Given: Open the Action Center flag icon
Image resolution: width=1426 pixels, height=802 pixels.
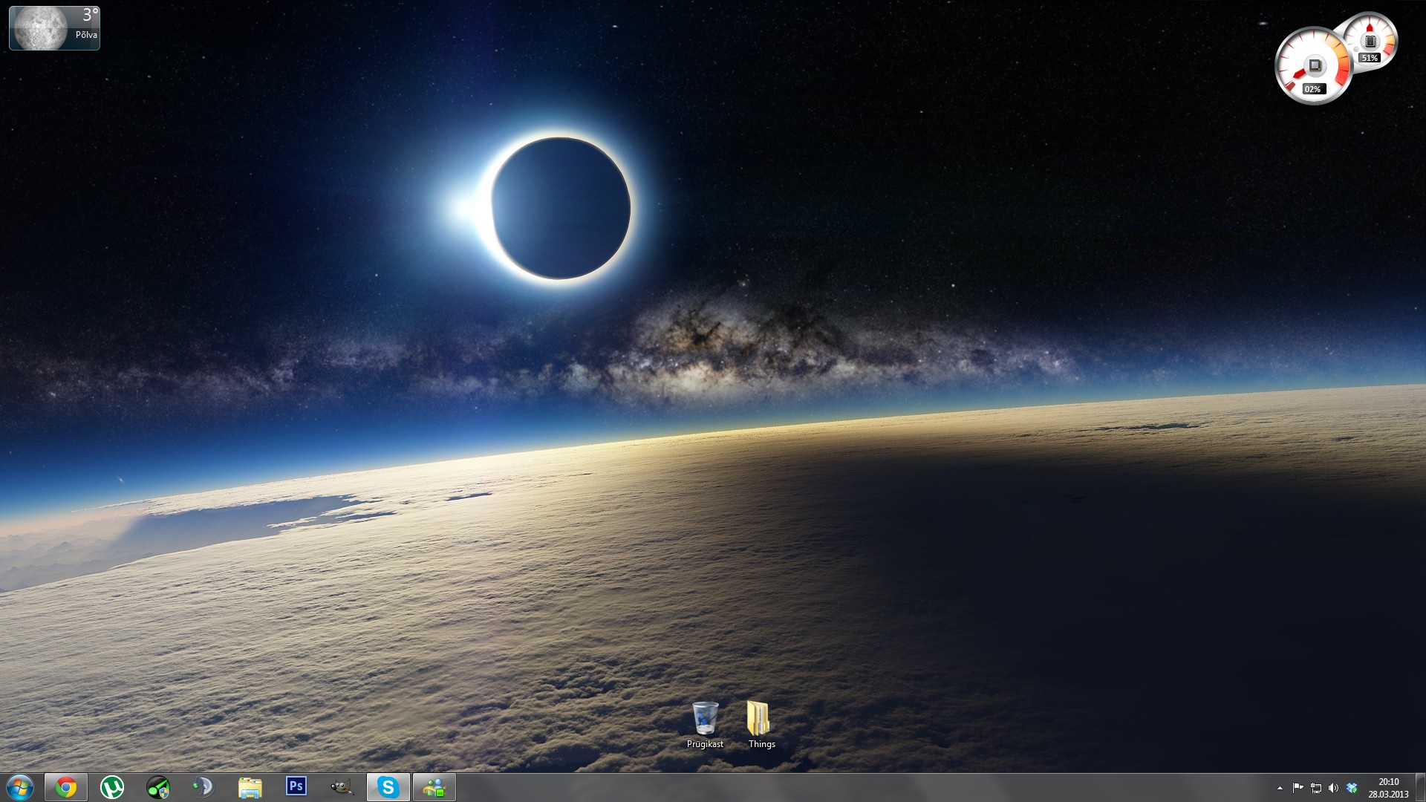Looking at the screenshot, I should (x=1298, y=788).
